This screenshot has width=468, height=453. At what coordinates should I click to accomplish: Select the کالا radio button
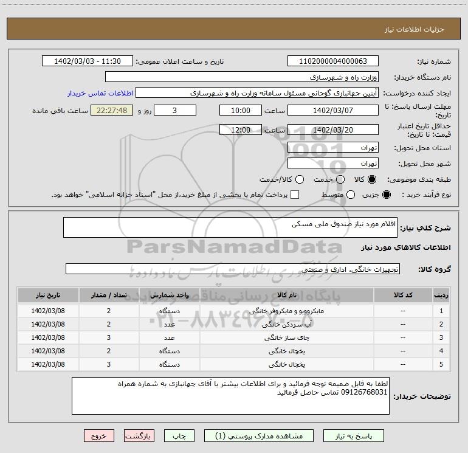372,179
